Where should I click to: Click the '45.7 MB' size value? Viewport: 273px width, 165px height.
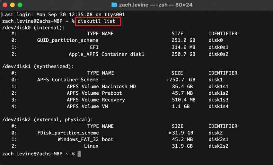(x=182, y=93)
